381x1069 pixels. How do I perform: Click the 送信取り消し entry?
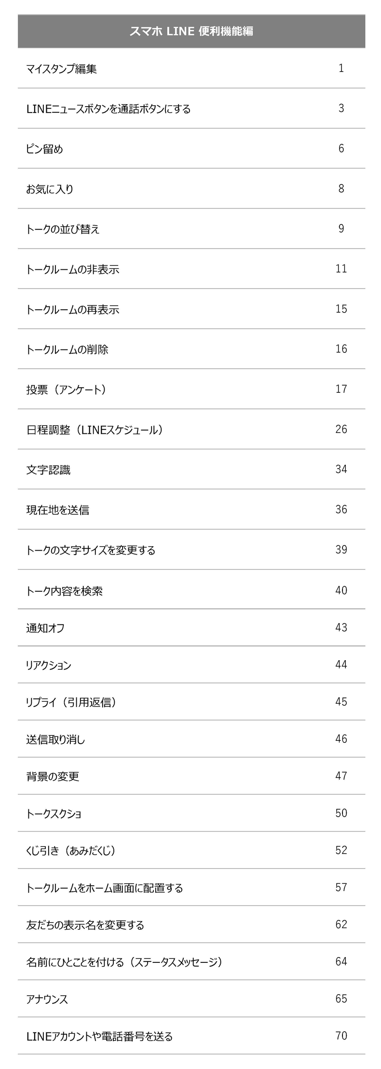[x=55, y=739]
